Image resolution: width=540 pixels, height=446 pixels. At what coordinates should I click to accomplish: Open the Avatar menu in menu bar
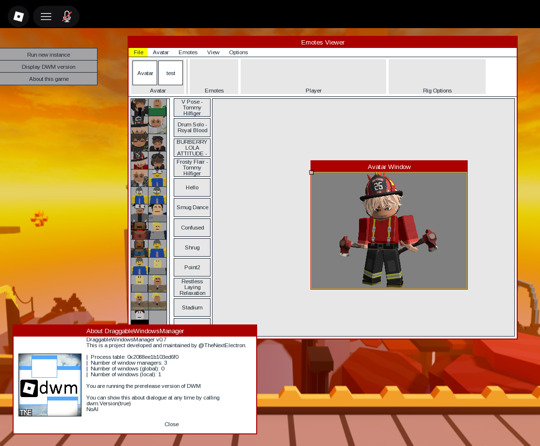tap(161, 52)
